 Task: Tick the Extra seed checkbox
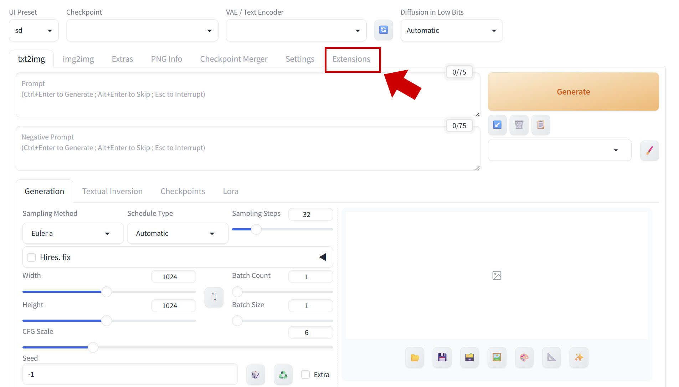(x=305, y=375)
